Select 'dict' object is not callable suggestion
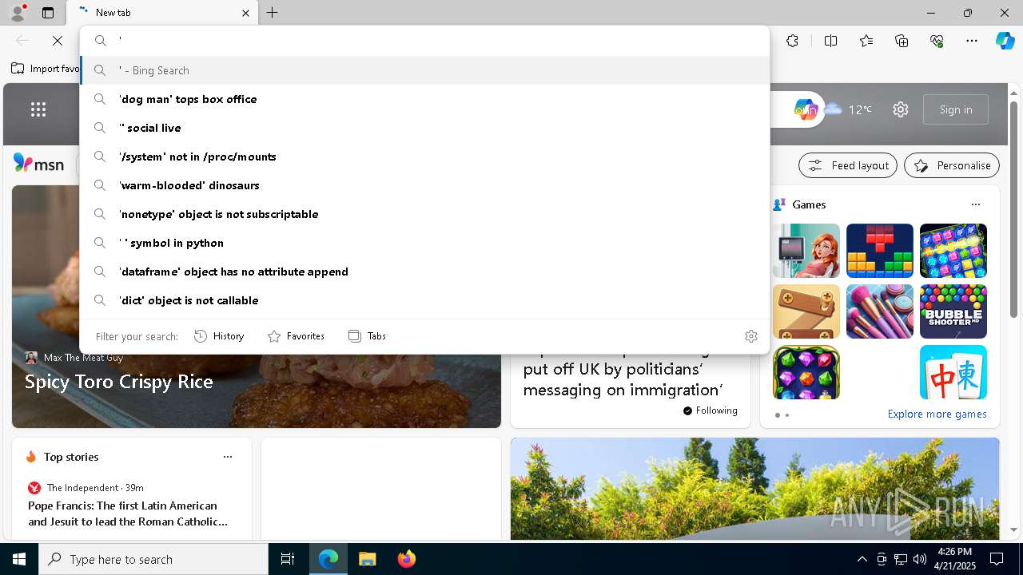Screen dimensions: 1023x575 (x=424, y=300)
